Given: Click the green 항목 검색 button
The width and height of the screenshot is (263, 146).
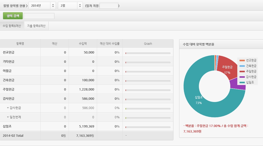Looking at the screenshot, I should [x=13, y=16].
